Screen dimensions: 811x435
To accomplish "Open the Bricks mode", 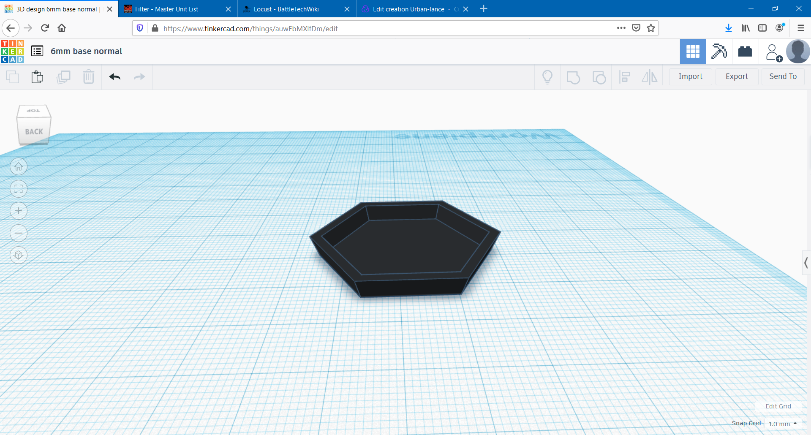I will tap(745, 52).
